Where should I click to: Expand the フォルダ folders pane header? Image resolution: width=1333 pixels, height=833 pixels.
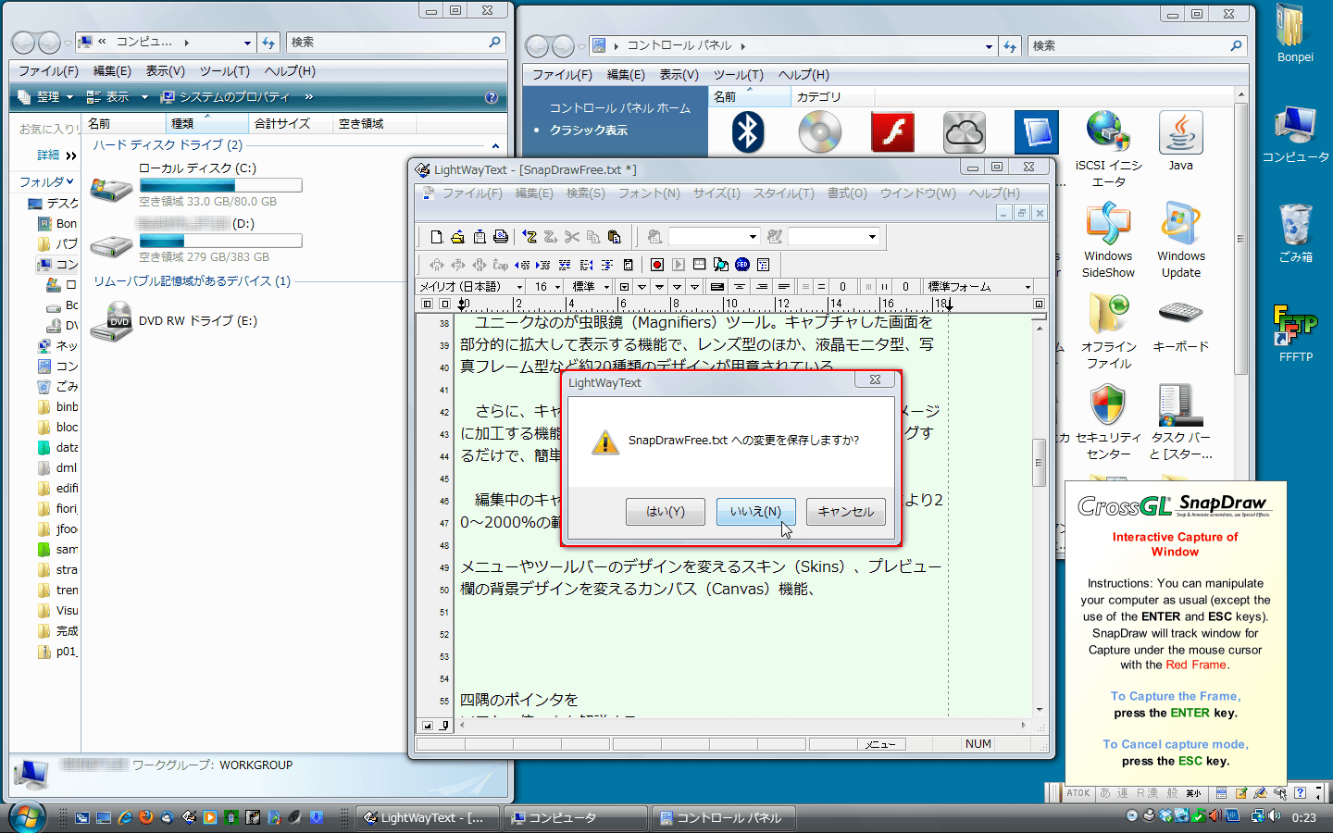pos(45,181)
